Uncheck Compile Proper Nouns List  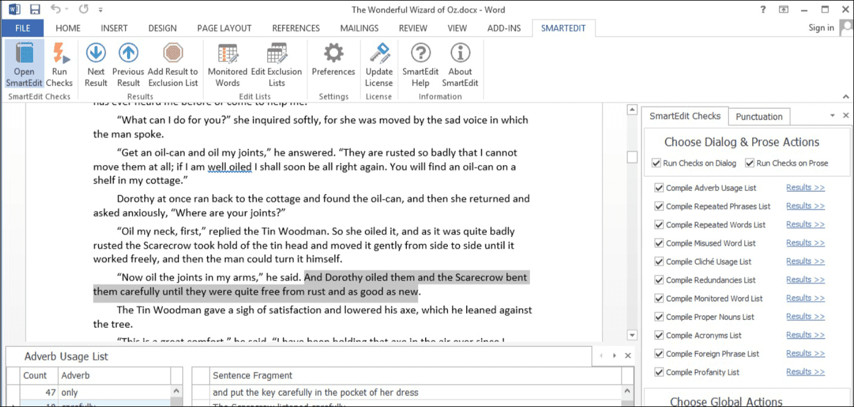(659, 317)
